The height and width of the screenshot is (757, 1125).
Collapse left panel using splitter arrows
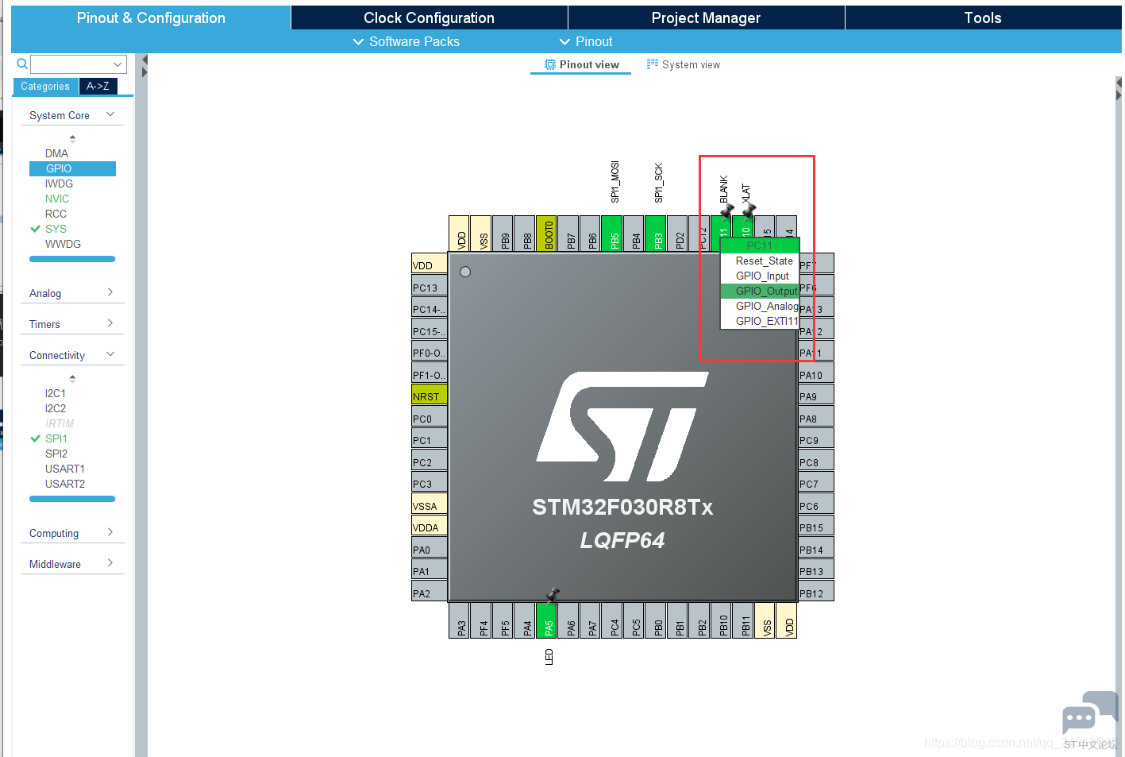point(144,60)
